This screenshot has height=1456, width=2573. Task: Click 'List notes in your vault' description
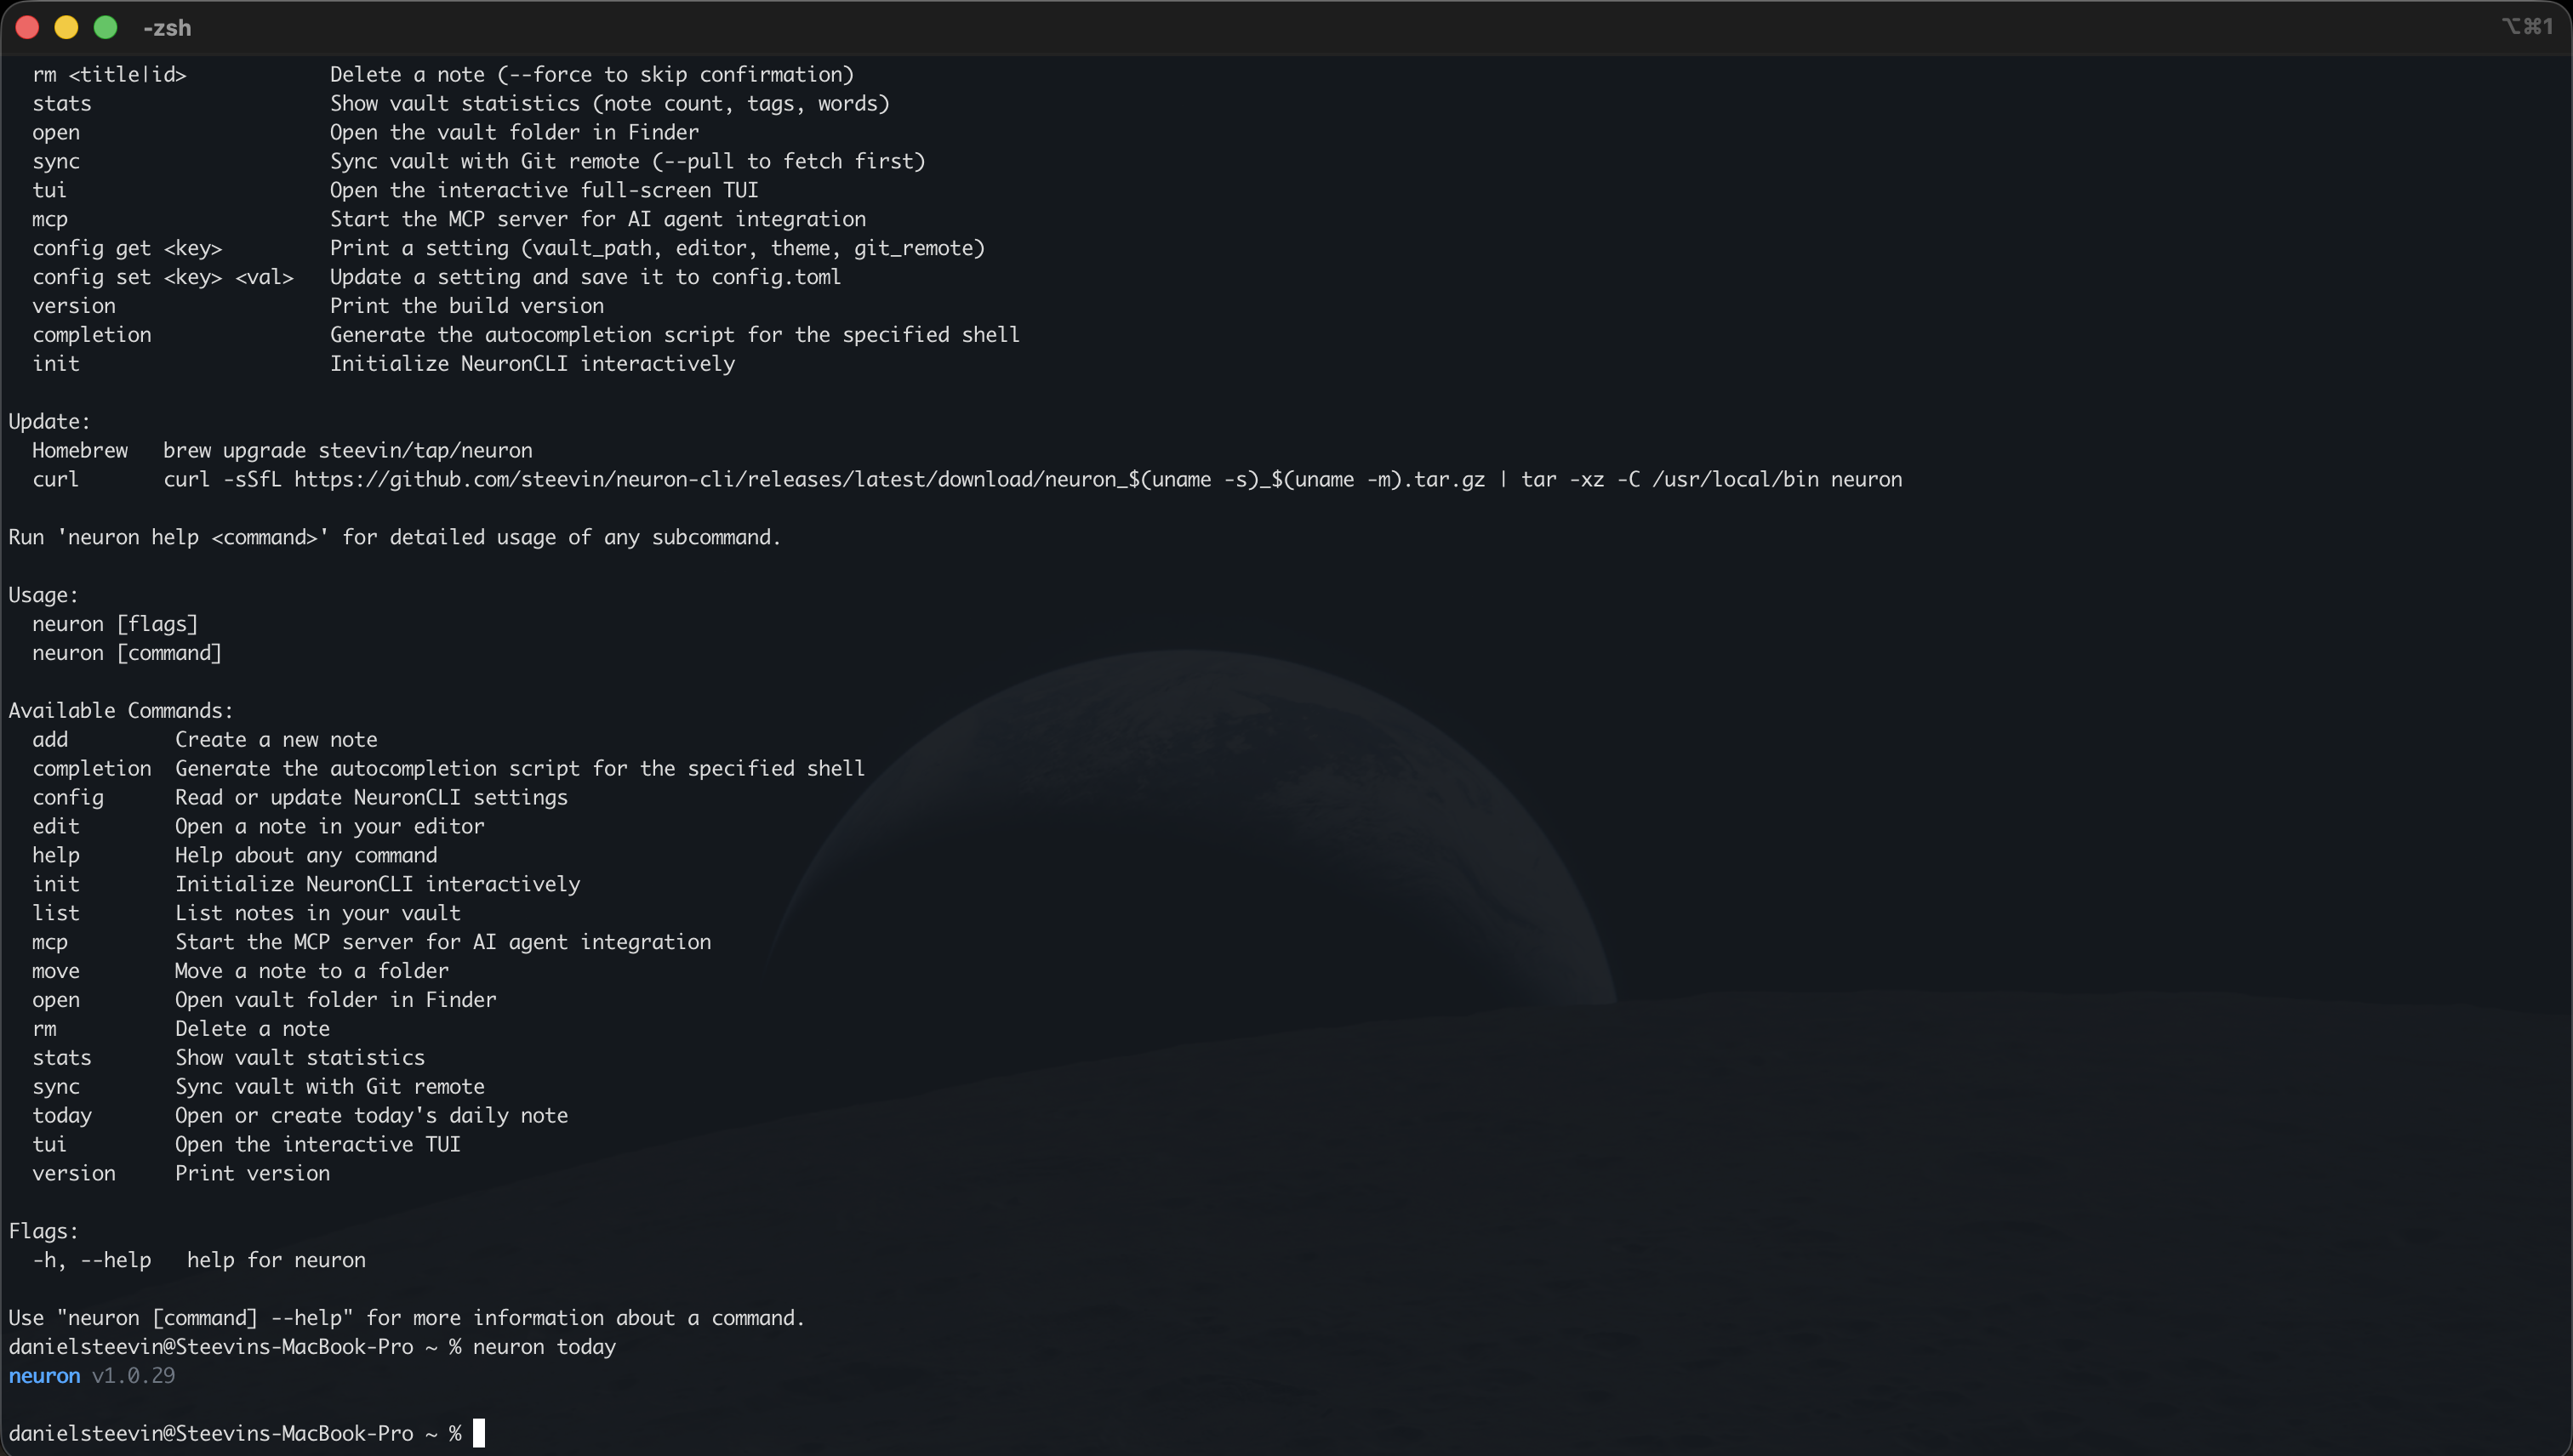[318, 914]
